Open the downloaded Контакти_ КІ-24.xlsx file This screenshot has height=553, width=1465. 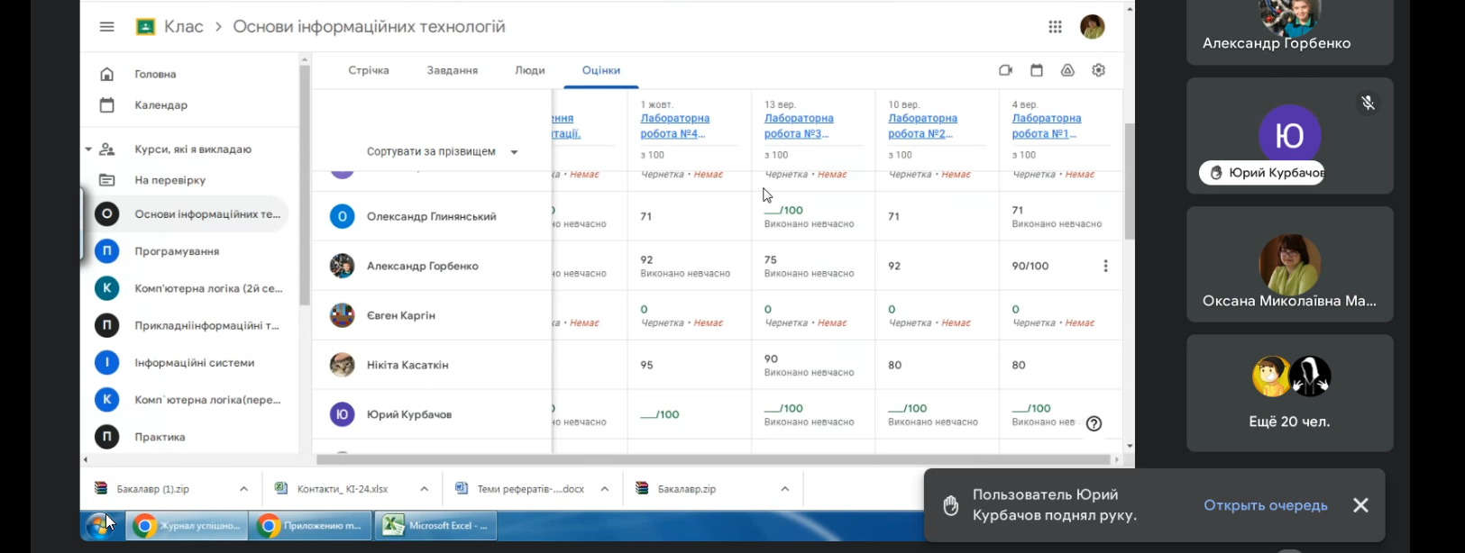342,489
